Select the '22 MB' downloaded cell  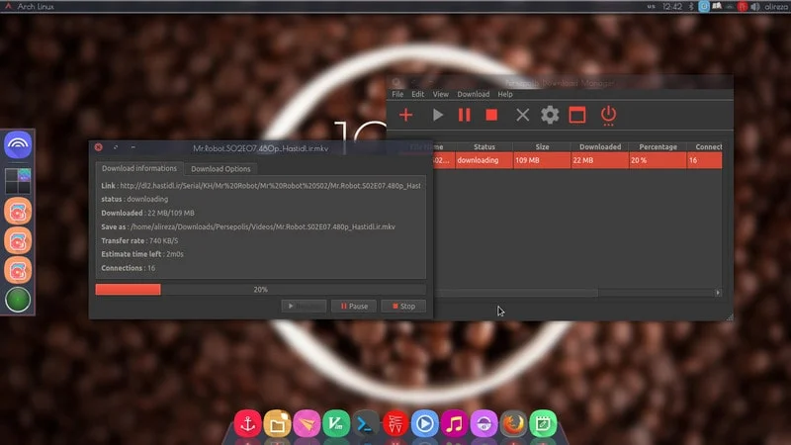[x=600, y=160]
